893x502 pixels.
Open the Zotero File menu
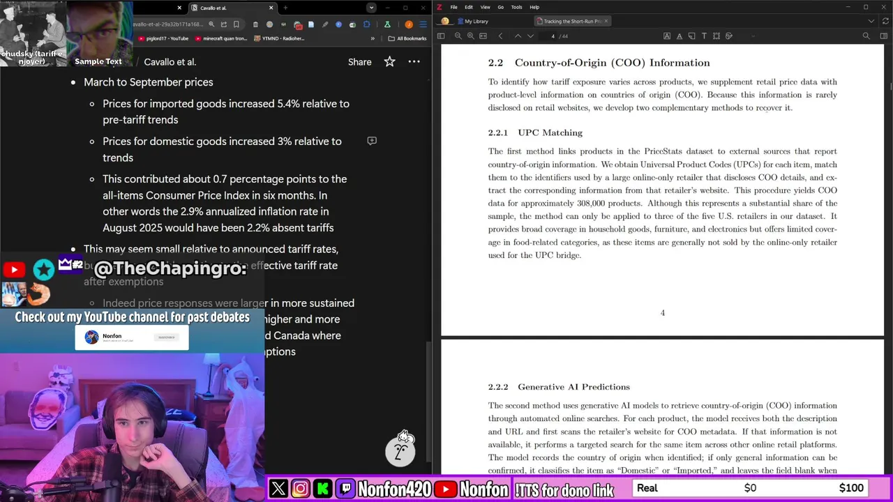[453, 7]
